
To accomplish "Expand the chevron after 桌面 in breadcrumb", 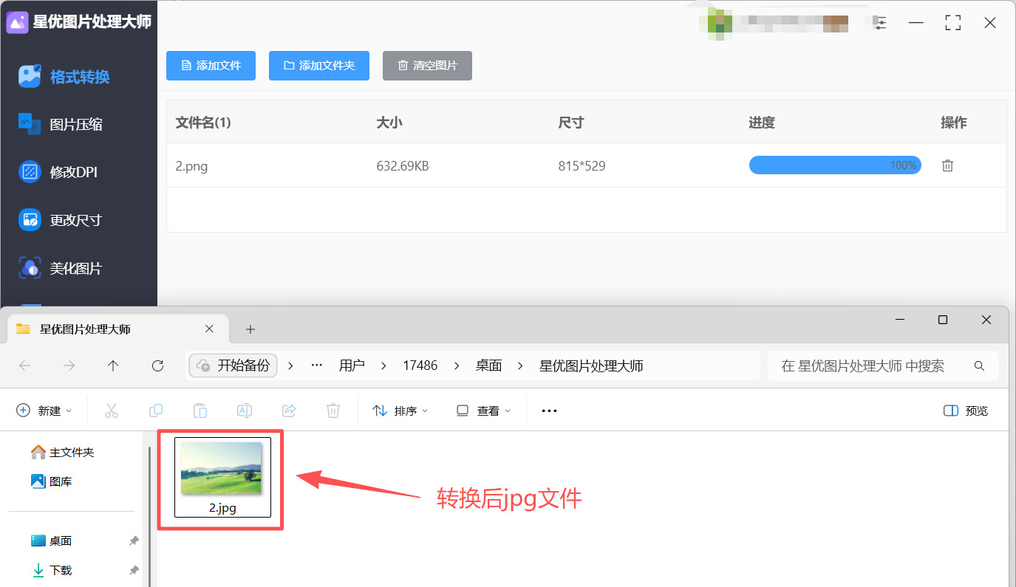I will point(521,365).
